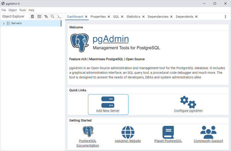Click the Configure pgAdmin gears icon
The width and height of the screenshot is (231, 151).
pos(188,102)
